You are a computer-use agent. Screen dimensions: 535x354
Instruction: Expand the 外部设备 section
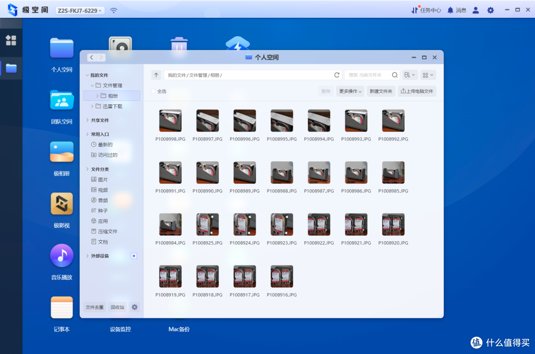pos(87,256)
